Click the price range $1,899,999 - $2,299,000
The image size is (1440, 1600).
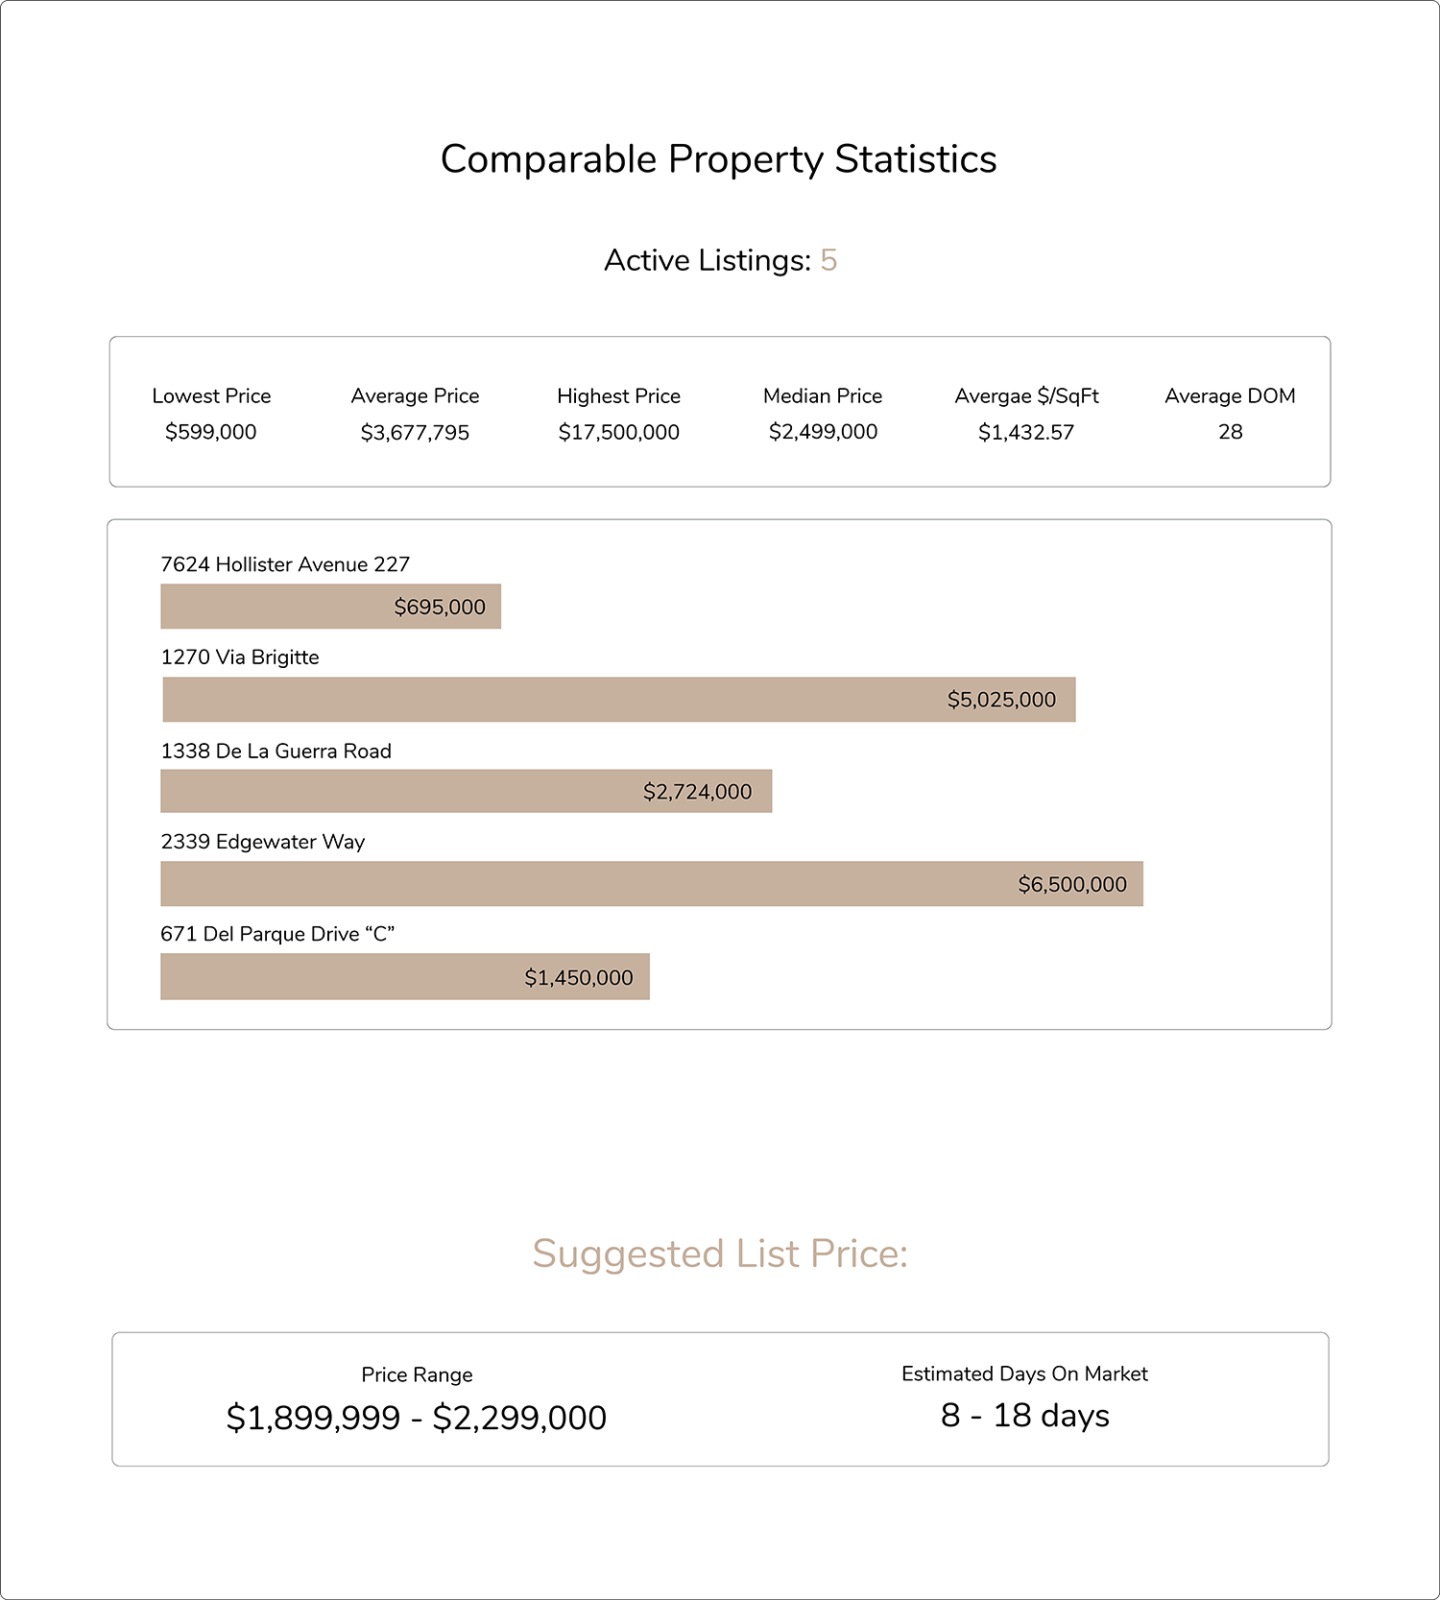417,1418
